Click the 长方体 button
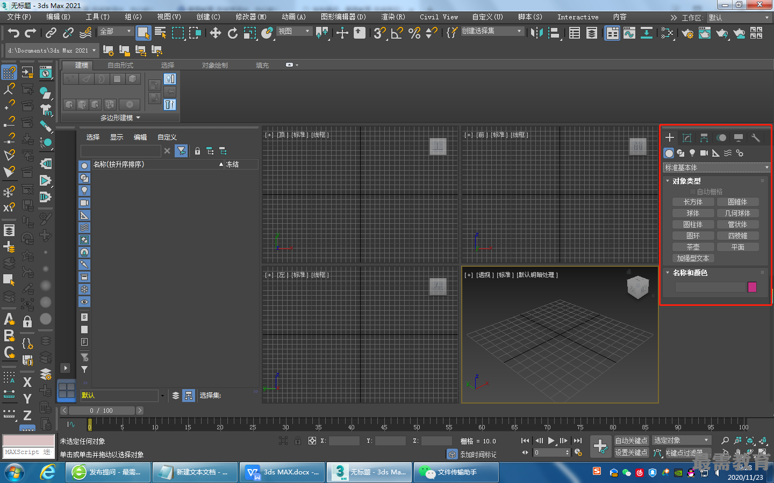The width and height of the screenshot is (774, 483). [x=693, y=202]
